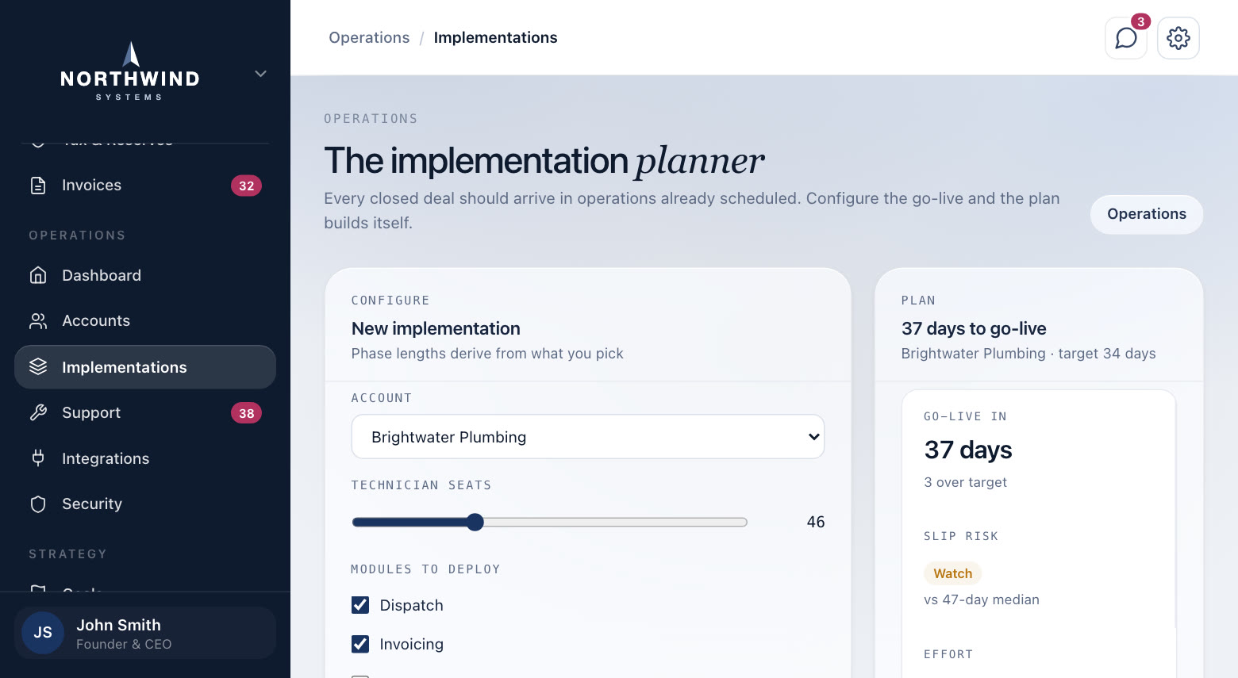
Task: Click the 'vs 47-day median' text
Action: tap(982, 599)
